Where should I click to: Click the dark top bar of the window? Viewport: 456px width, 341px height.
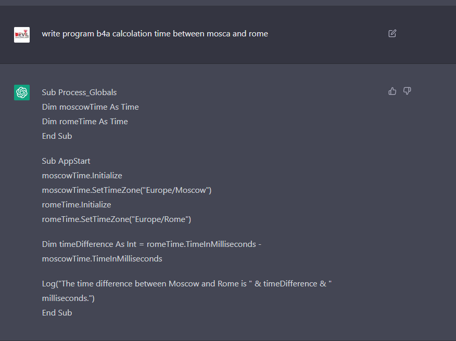[x=228, y=3]
